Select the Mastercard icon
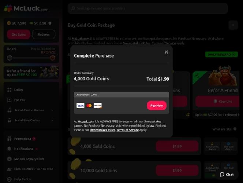This screenshot has width=243, height=183. (x=89, y=106)
